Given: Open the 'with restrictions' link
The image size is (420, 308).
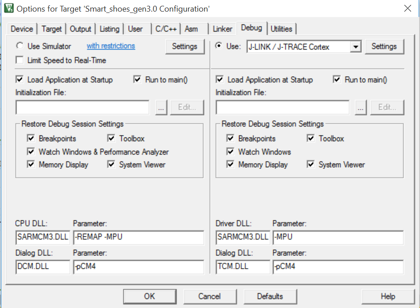Looking at the screenshot, I should pos(111,46).
